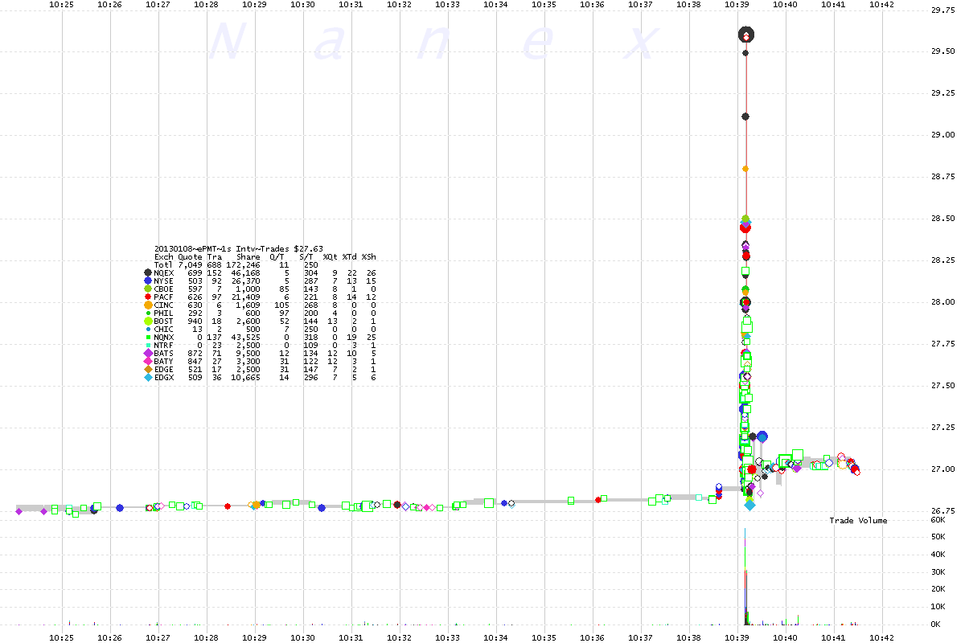Click the orange dot near 28.80 on spike
The height and width of the screenshot is (643, 965).
pos(745,169)
